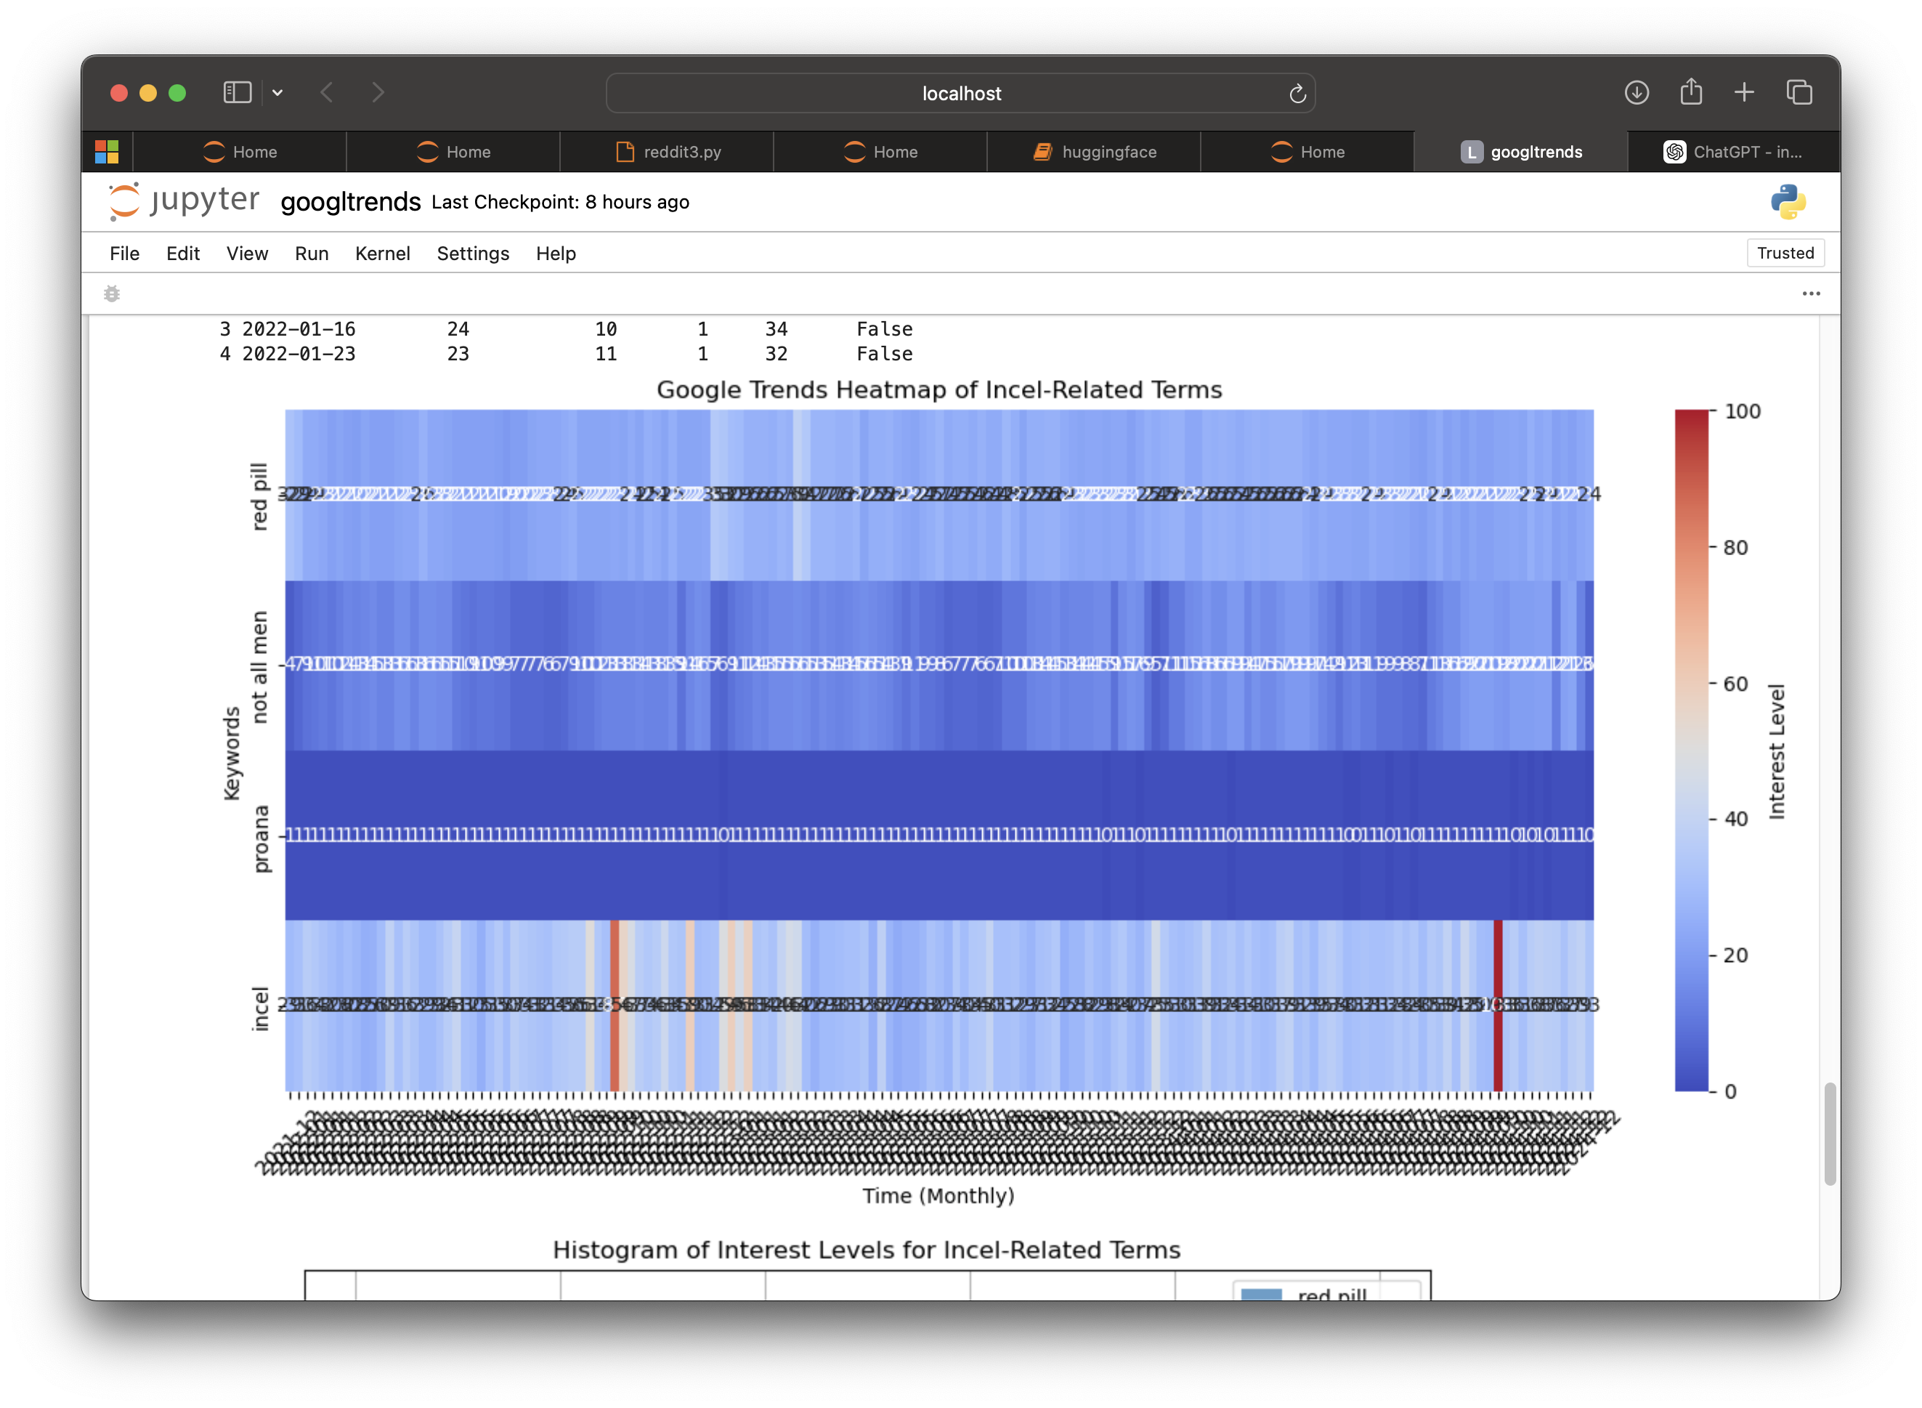Open a new tab with the plus icon
Image resolution: width=1922 pixels, height=1408 pixels.
1744,93
